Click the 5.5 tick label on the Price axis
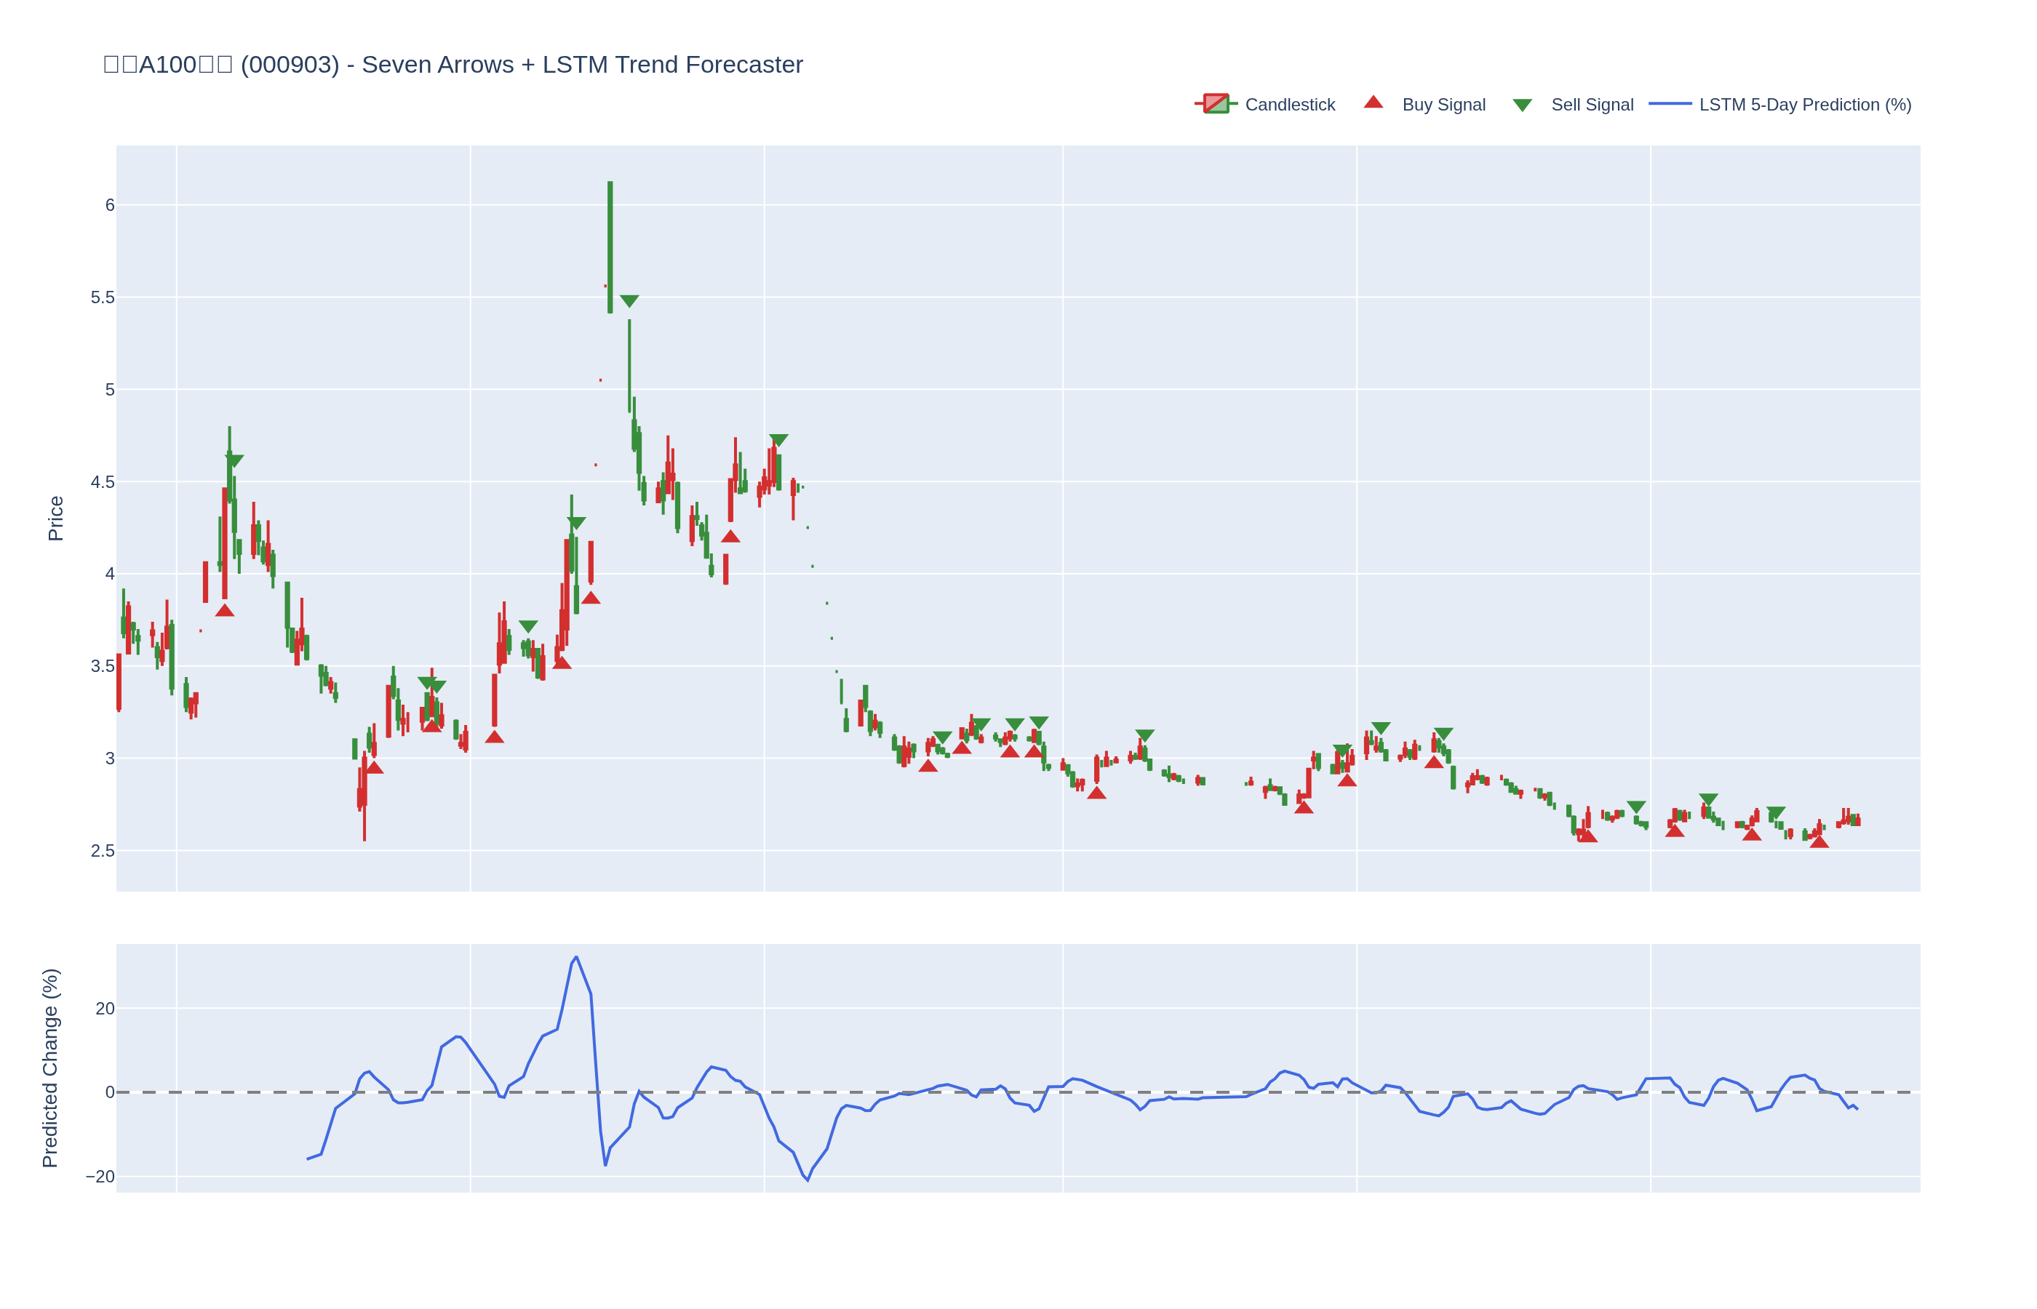The image size is (2037, 1309). point(102,297)
